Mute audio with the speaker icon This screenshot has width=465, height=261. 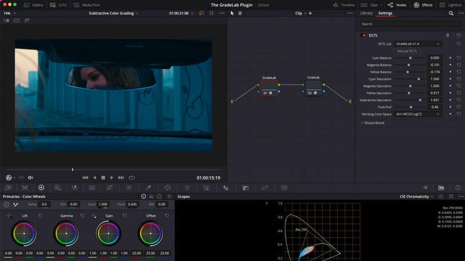click(x=30, y=178)
